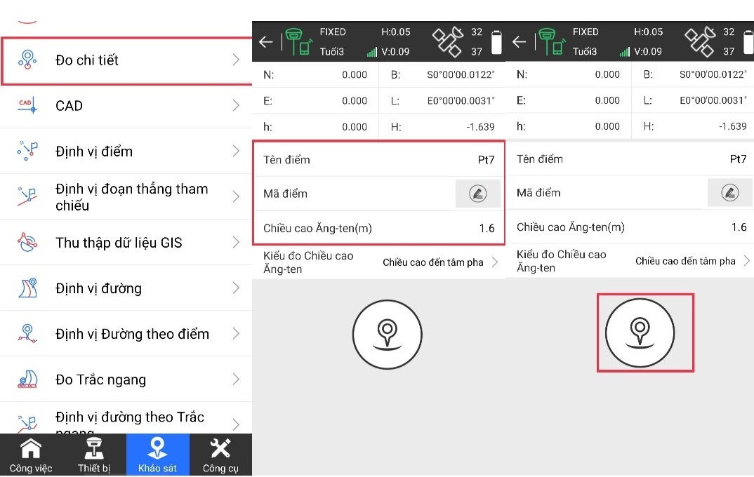Tap Mã điểm edit icon inside red-outlined form

click(477, 194)
